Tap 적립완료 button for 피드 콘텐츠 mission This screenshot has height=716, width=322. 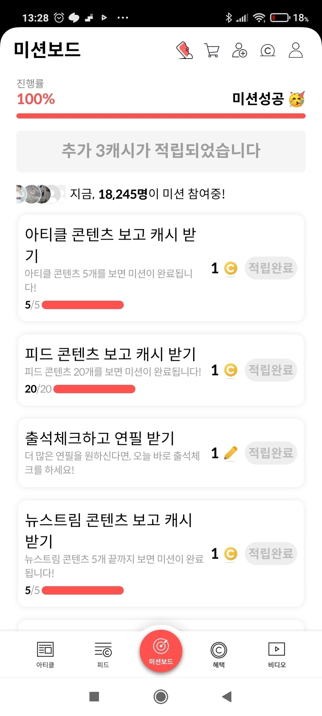pyautogui.click(x=271, y=370)
